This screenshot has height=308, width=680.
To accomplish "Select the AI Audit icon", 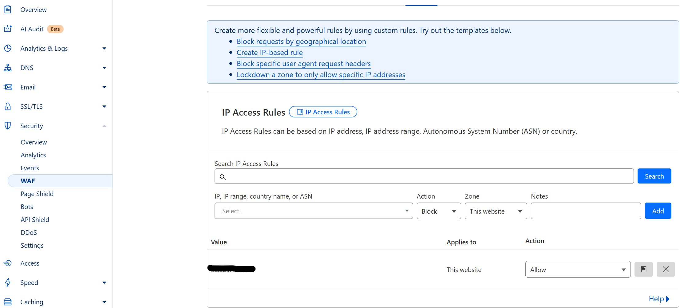I will [8, 28].
